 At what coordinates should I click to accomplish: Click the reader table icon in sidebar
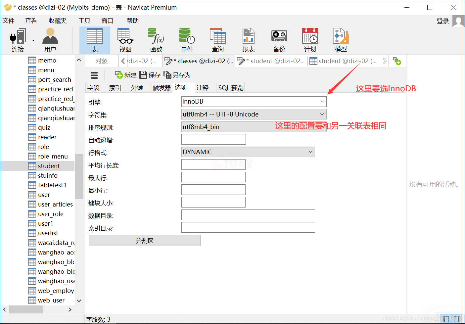[32, 137]
